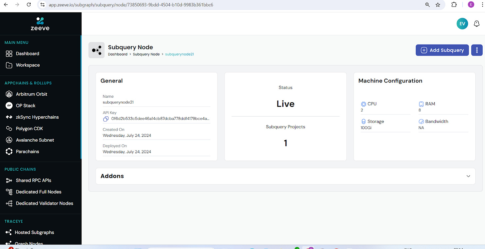Click the Subquery Node header icon

(x=97, y=50)
